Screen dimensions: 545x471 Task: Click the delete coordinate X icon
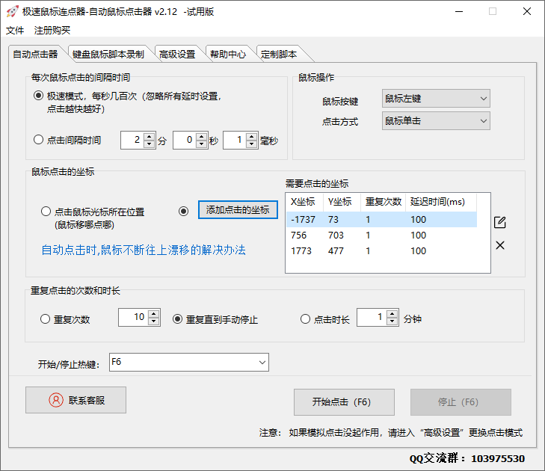pos(500,245)
